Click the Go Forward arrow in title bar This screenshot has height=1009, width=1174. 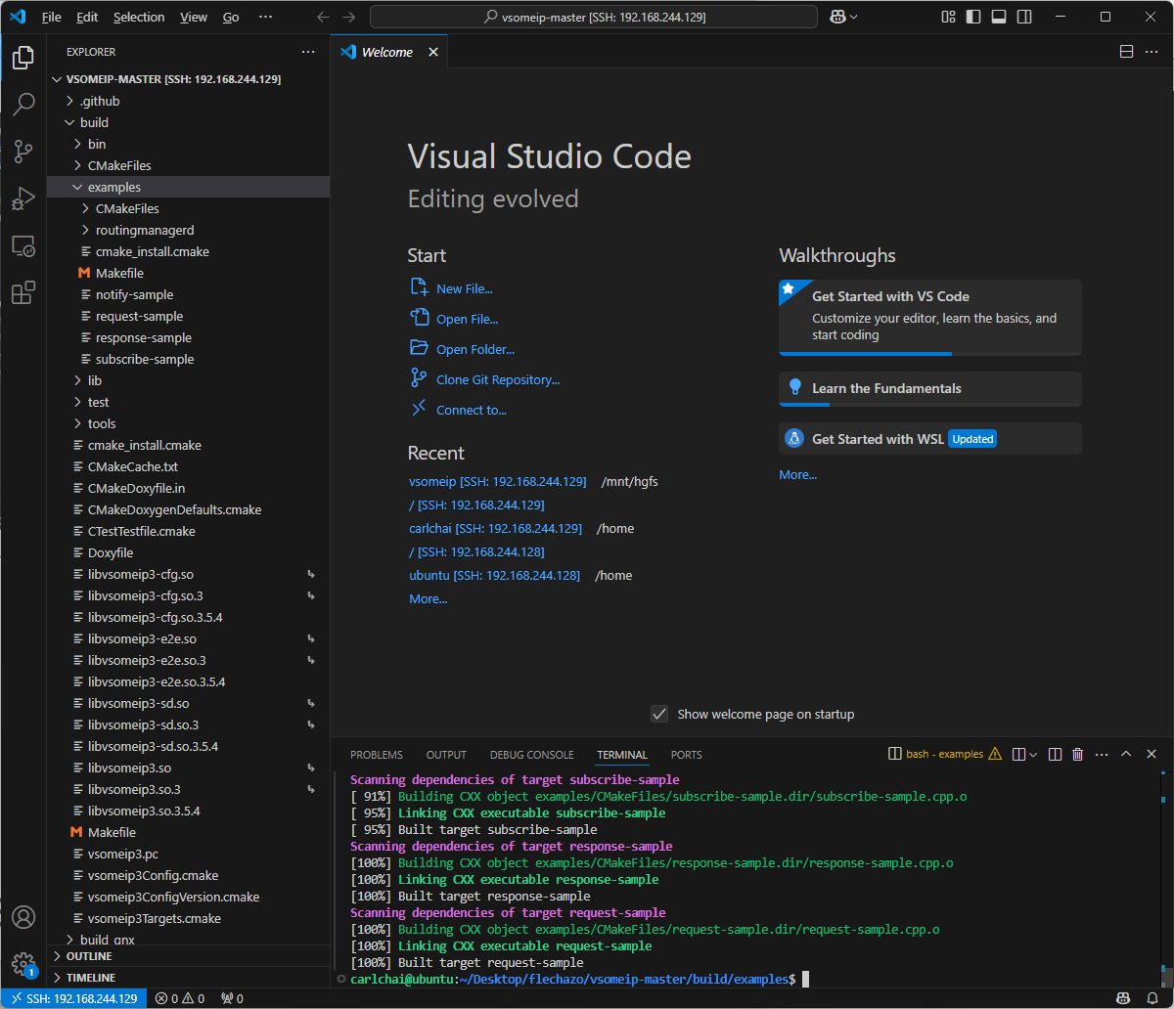click(349, 17)
